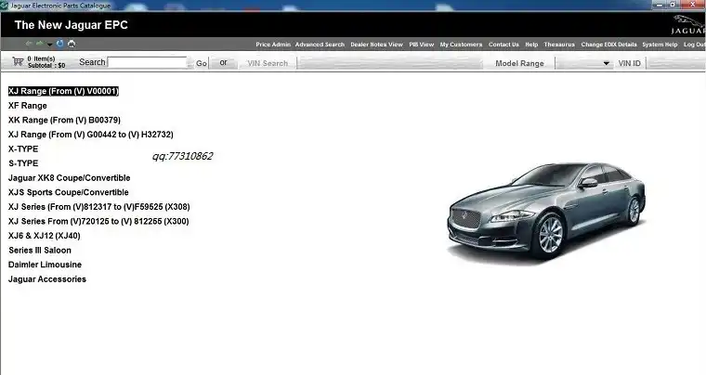The height and width of the screenshot is (375, 706).
Task: Open System Help
Action: pyautogui.click(x=660, y=45)
